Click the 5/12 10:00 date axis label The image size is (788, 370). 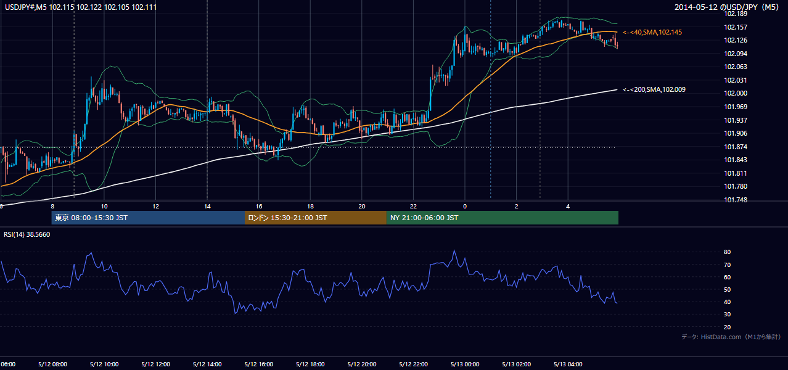pyautogui.click(x=104, y=364)
